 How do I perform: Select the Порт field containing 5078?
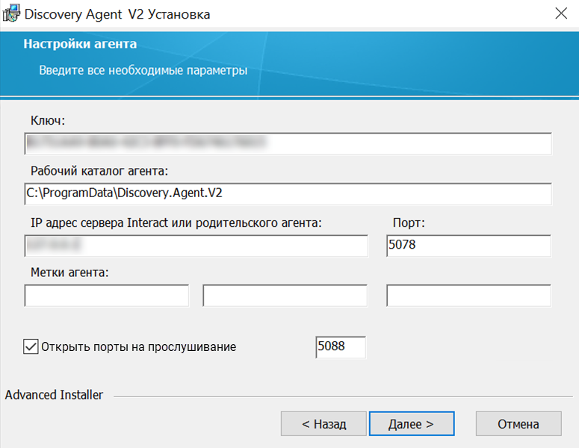(468, 246)
